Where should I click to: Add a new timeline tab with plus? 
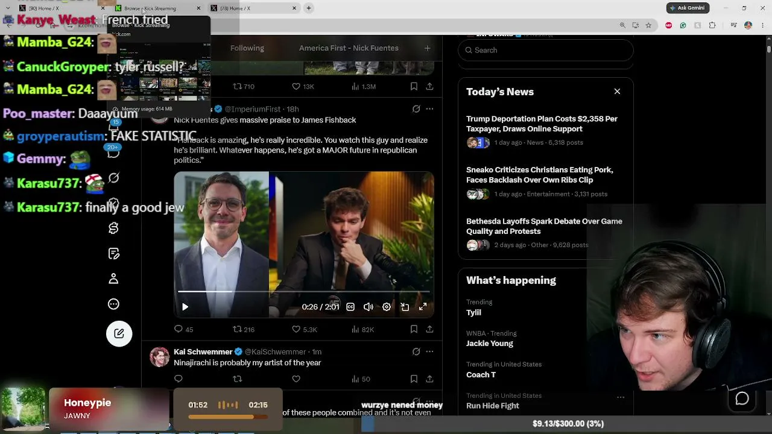tap(427, 48)
